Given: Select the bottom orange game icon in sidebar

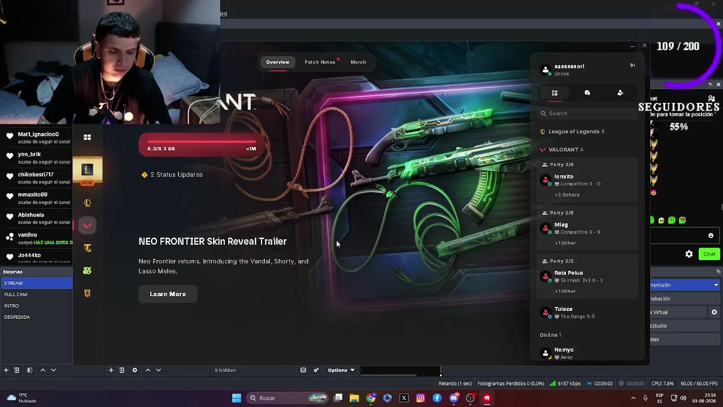Looking at the screenshot, I should (x=87, y=293).
